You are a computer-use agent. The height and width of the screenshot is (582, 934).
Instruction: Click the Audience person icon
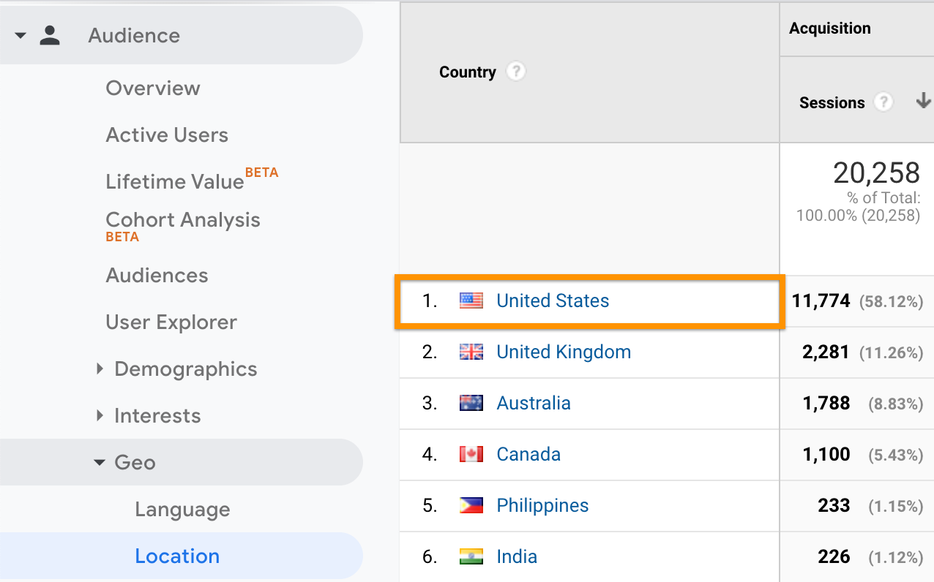[x=50, y=36]
